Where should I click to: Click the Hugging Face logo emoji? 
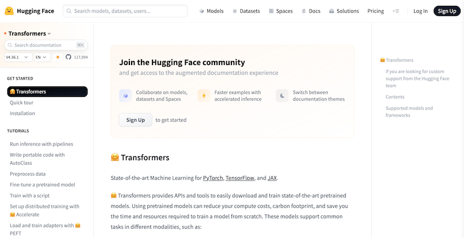click(x=9, y=11)
